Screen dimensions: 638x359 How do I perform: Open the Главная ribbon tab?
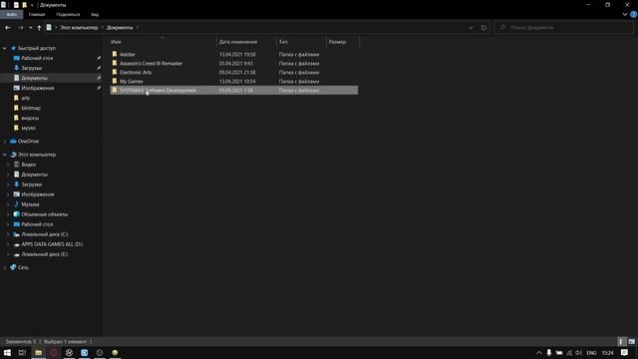point(37,14)
